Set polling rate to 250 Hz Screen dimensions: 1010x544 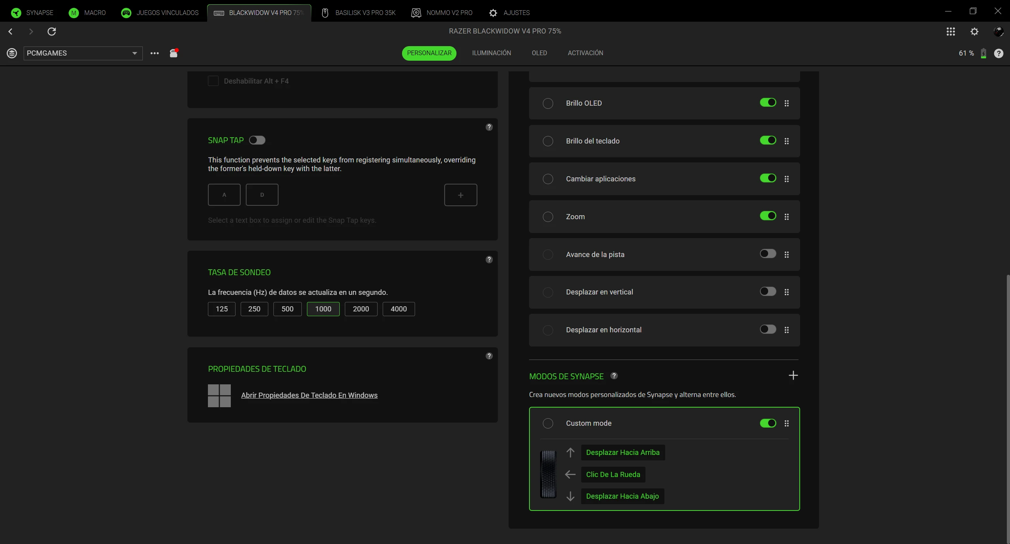(254, 309)
